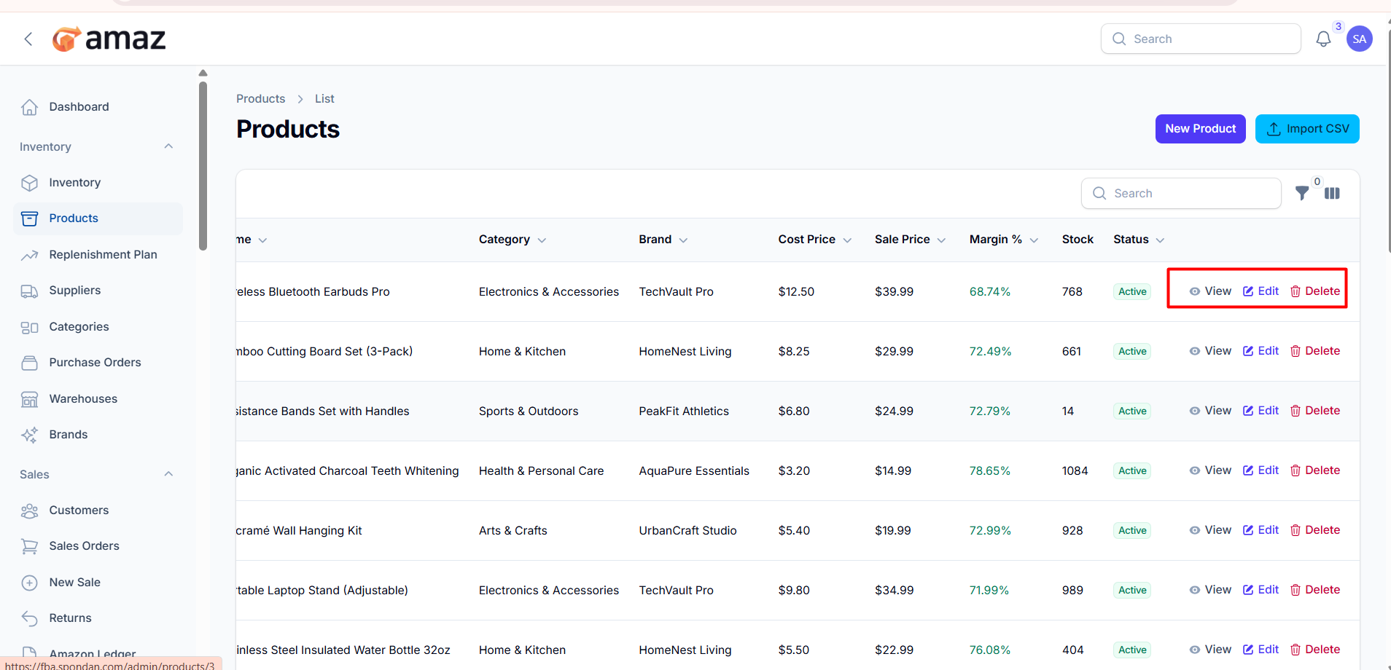Click the Suppliers truck icon in sidebar
The width and height of the screenshot is (1391, 670).
tap(29, 291)
